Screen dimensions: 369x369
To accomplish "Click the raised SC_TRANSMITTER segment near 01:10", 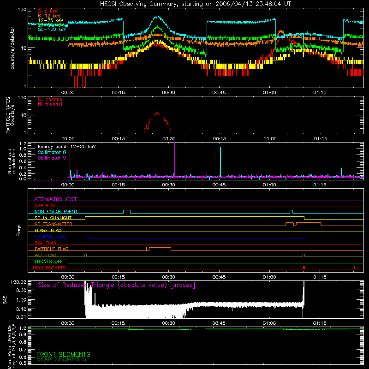I will (x=309, y=223).
